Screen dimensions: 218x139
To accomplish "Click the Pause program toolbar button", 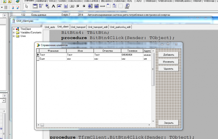I will (x=6, y=7).
